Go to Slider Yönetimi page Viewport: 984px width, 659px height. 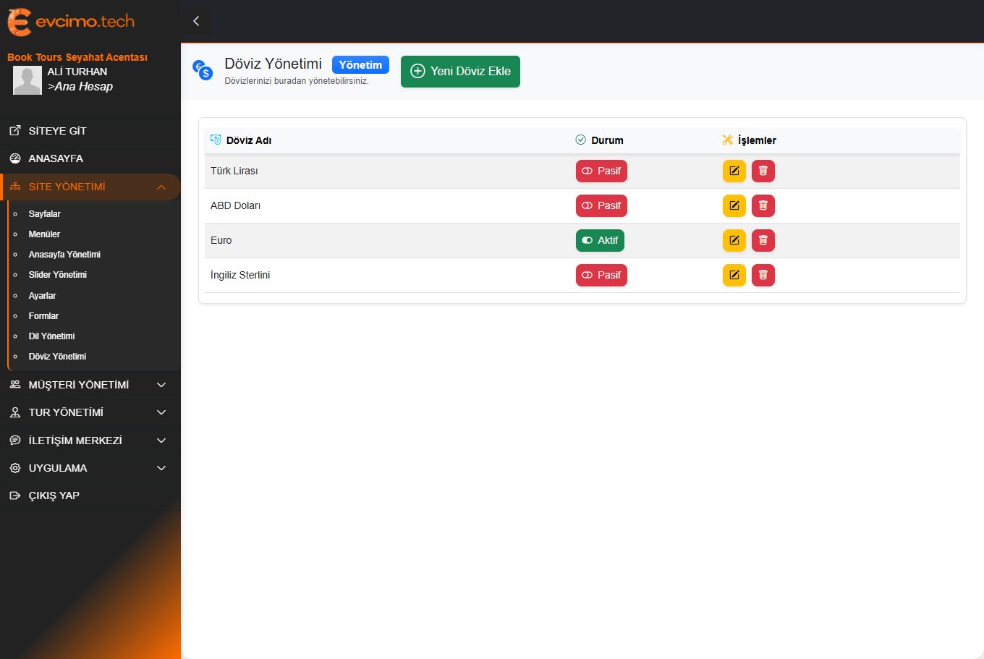click(57, 275)
